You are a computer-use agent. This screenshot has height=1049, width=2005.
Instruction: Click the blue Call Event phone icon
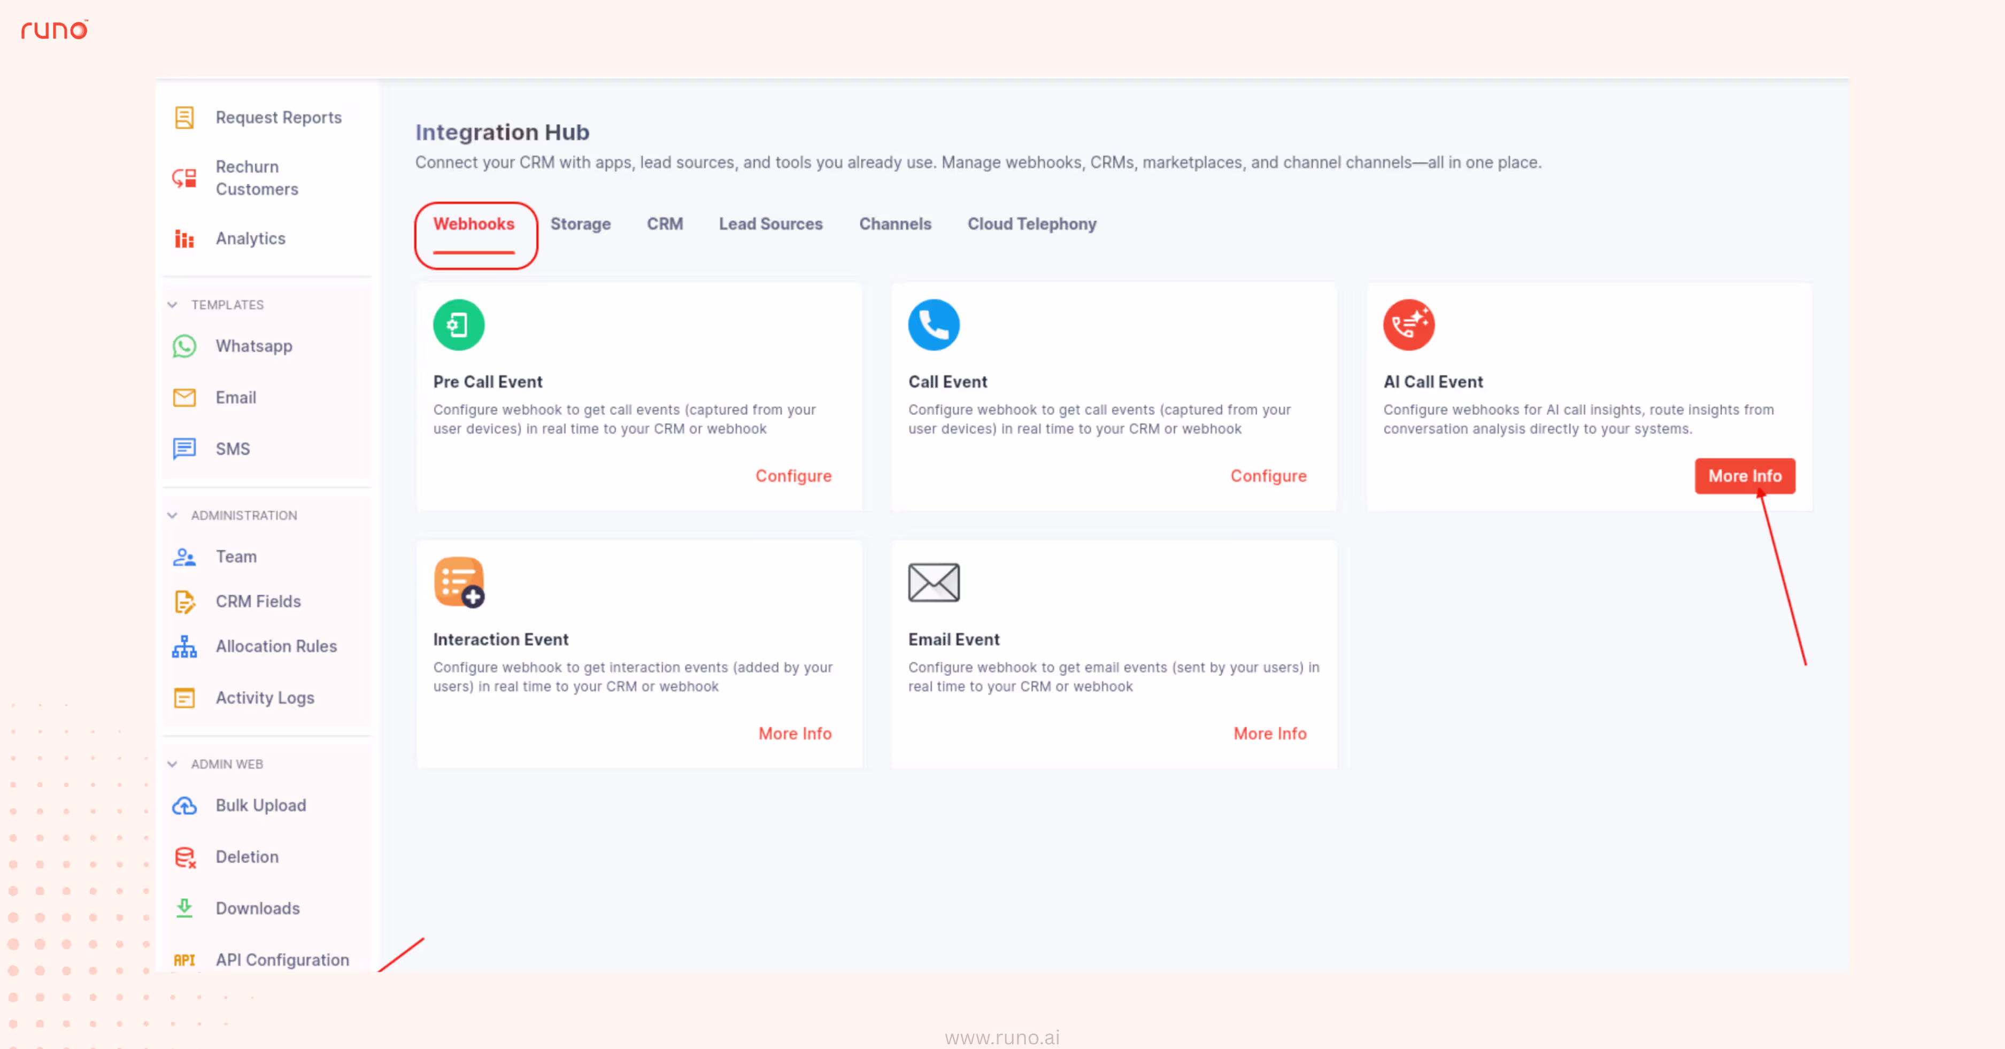point(933,325)
